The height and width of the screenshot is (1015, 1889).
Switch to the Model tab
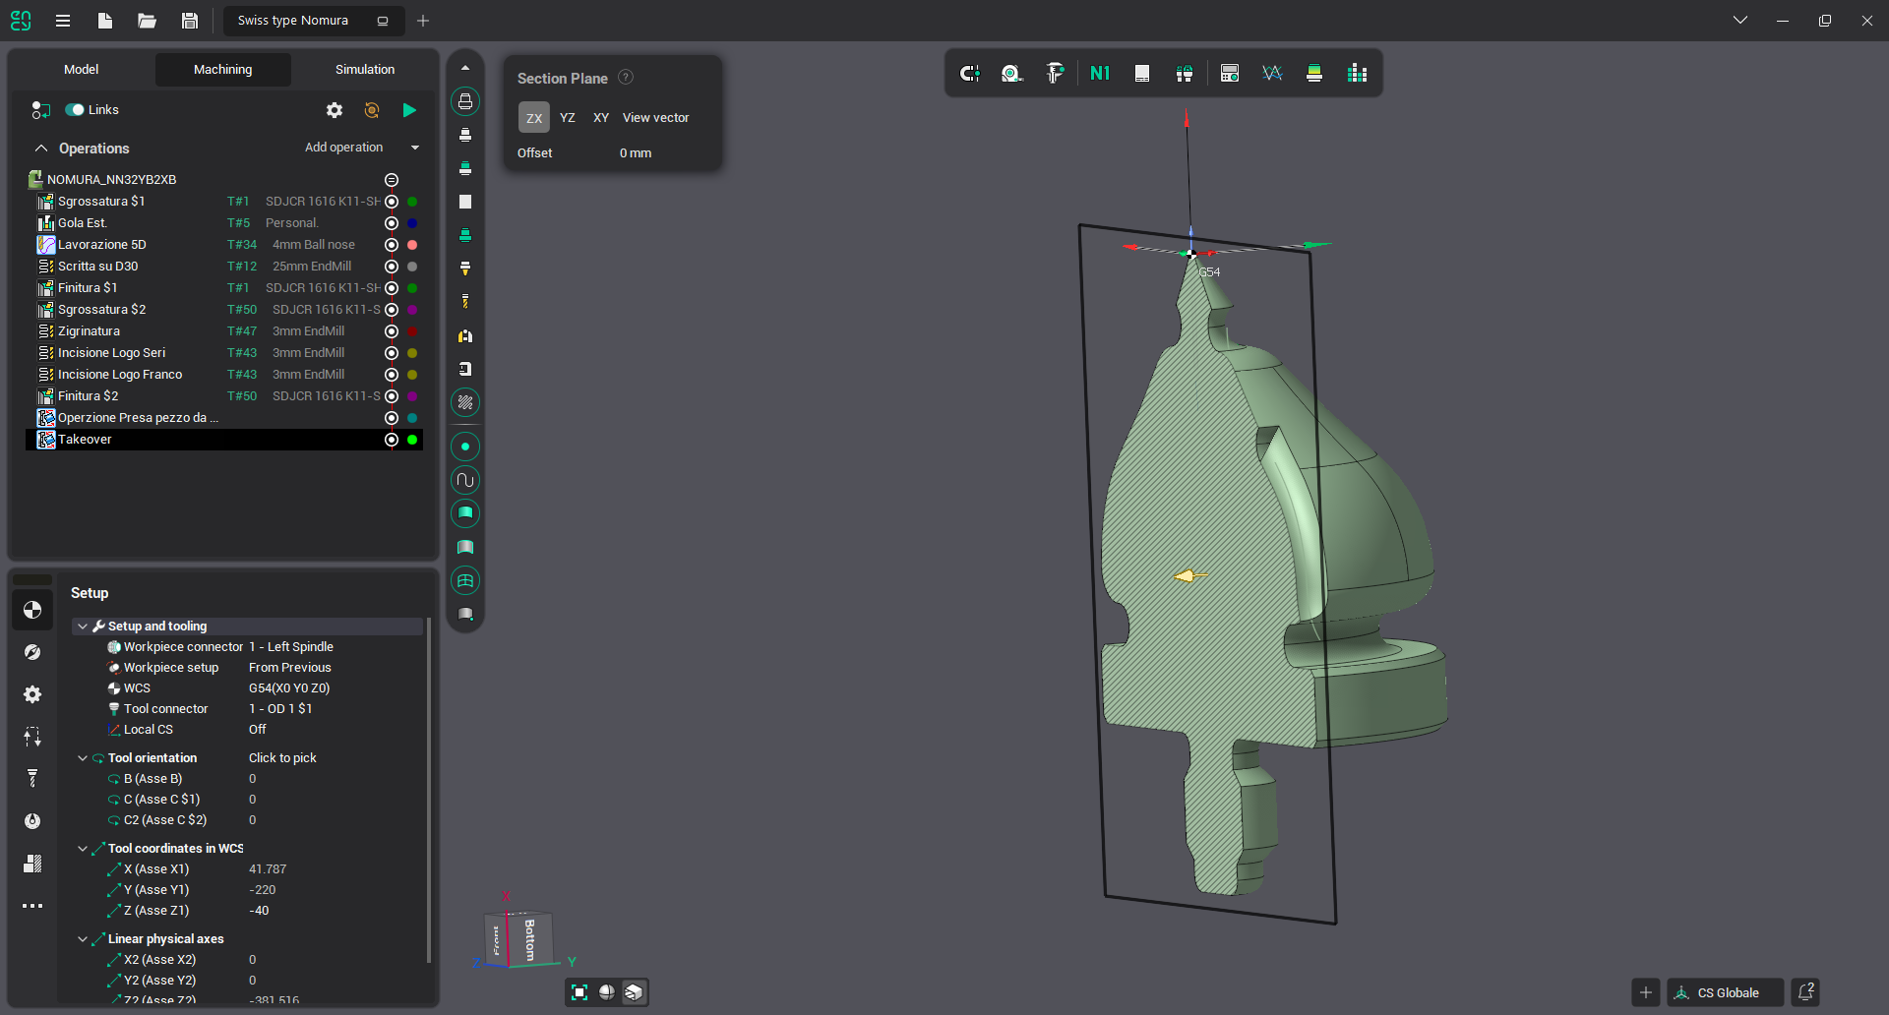pos(81,70)
